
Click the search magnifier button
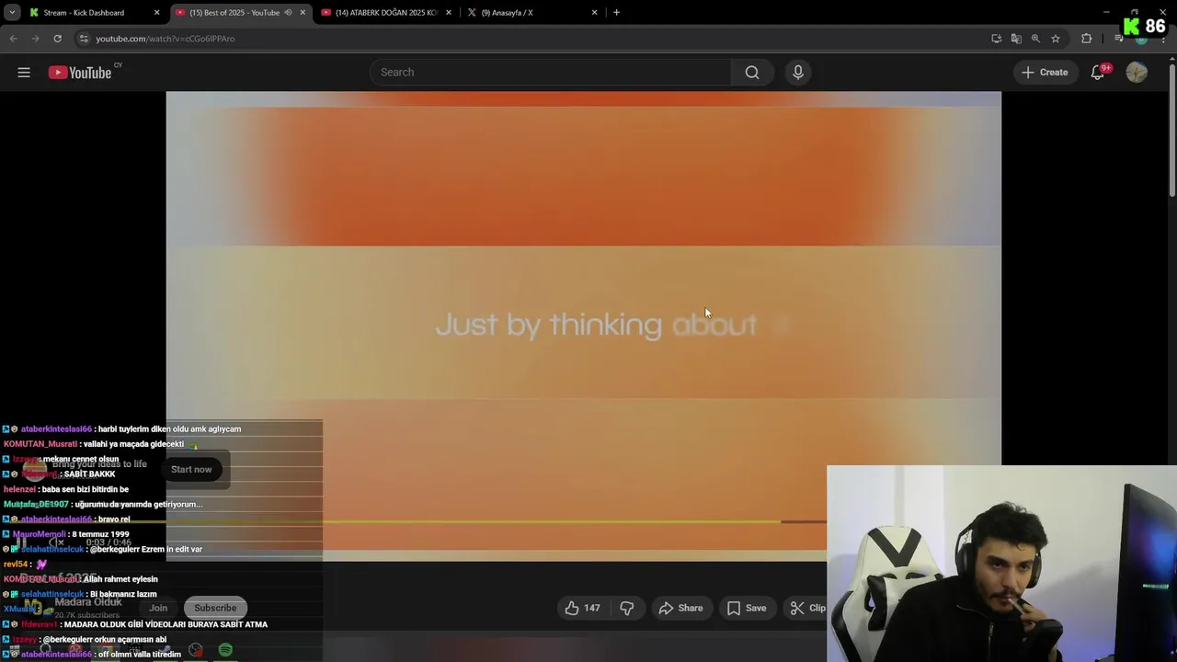(752, 73)
